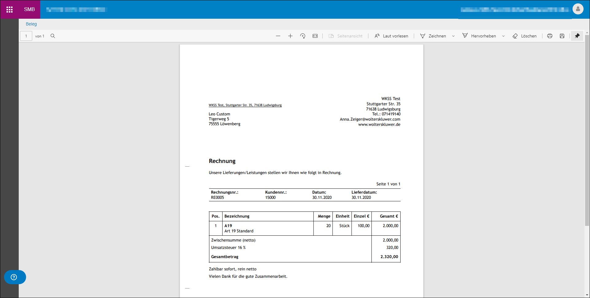
Task: Click the vertical scrollbar of the viewer
Action: tap(587, 130)
